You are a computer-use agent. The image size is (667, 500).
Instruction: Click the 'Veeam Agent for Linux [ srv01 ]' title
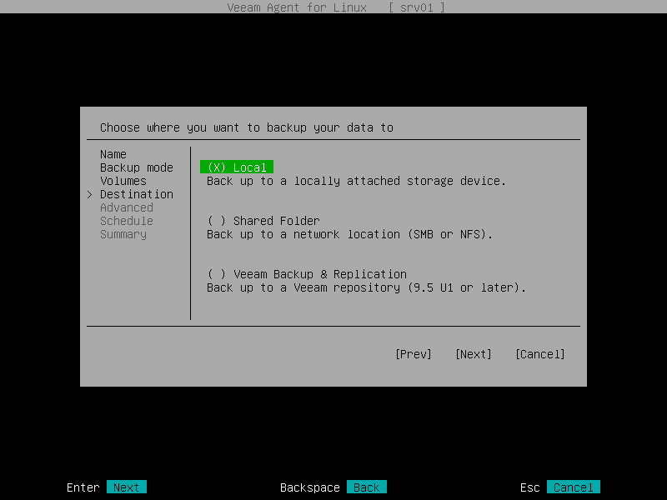click(336, 7)
